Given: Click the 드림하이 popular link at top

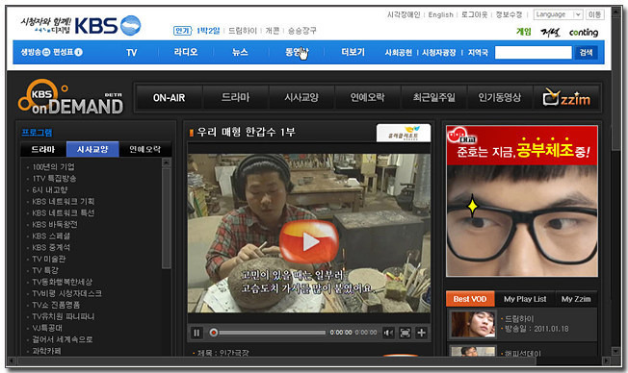Looking at the screenshot, I should pyautogui.click(x=243, y=31).
